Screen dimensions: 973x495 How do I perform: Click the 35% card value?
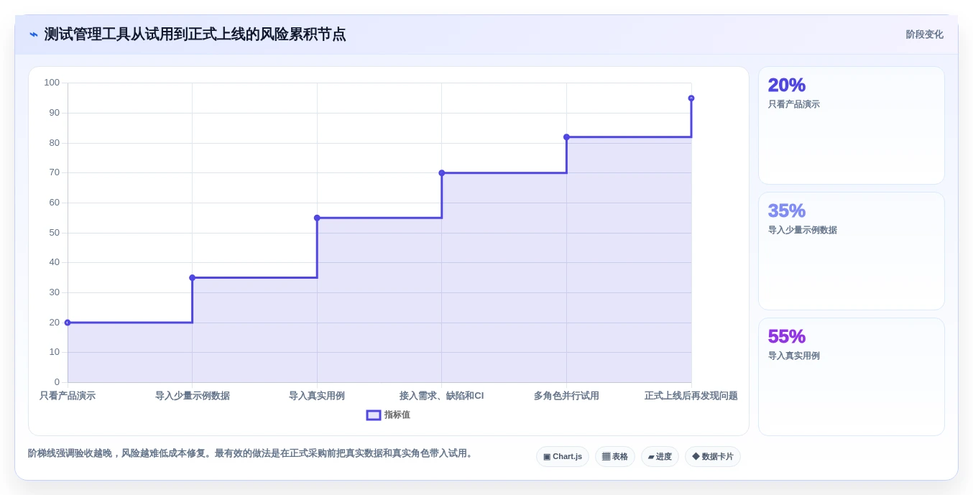tap(786, 211)
